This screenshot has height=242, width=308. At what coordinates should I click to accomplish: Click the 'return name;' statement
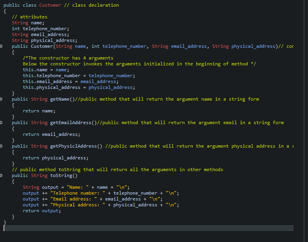click(39, 111)
